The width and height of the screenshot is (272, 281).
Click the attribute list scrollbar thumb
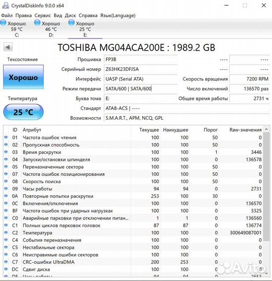[266, 187]
